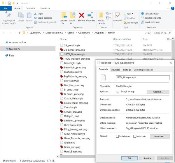Click the file name field 100%_Opaque.myb
The width and height of the screenshot is (175, 163).
tap(143, 77)
